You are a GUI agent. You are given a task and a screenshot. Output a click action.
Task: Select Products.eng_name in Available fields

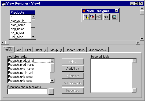click(29, 69)
